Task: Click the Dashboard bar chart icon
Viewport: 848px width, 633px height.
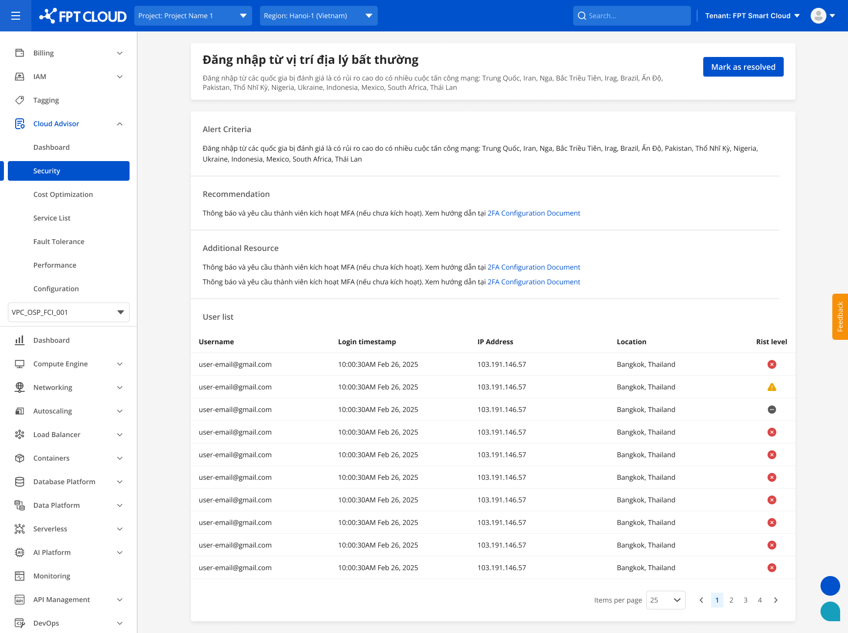Action: point(20,340)
